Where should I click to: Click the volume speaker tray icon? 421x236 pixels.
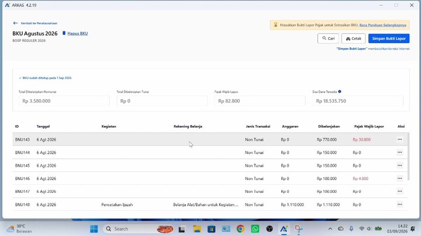[x=369, y=229]
